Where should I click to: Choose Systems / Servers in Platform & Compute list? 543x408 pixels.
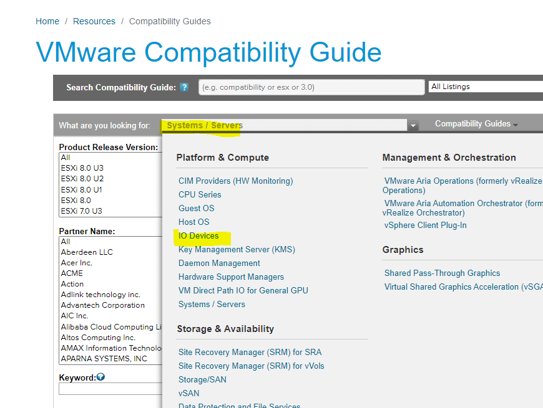(x=212, y=305)
